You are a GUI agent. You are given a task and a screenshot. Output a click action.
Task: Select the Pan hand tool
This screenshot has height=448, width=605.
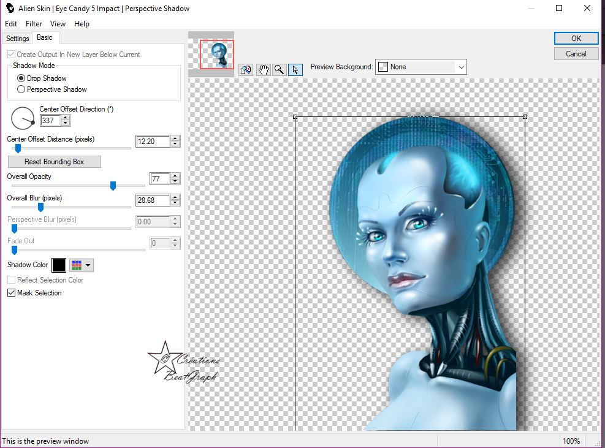(263, 70)
